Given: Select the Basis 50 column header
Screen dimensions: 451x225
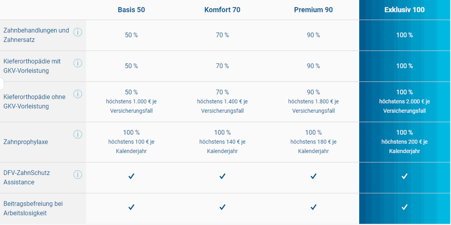Looking at the screenshot, I should [x=131, y=10].
